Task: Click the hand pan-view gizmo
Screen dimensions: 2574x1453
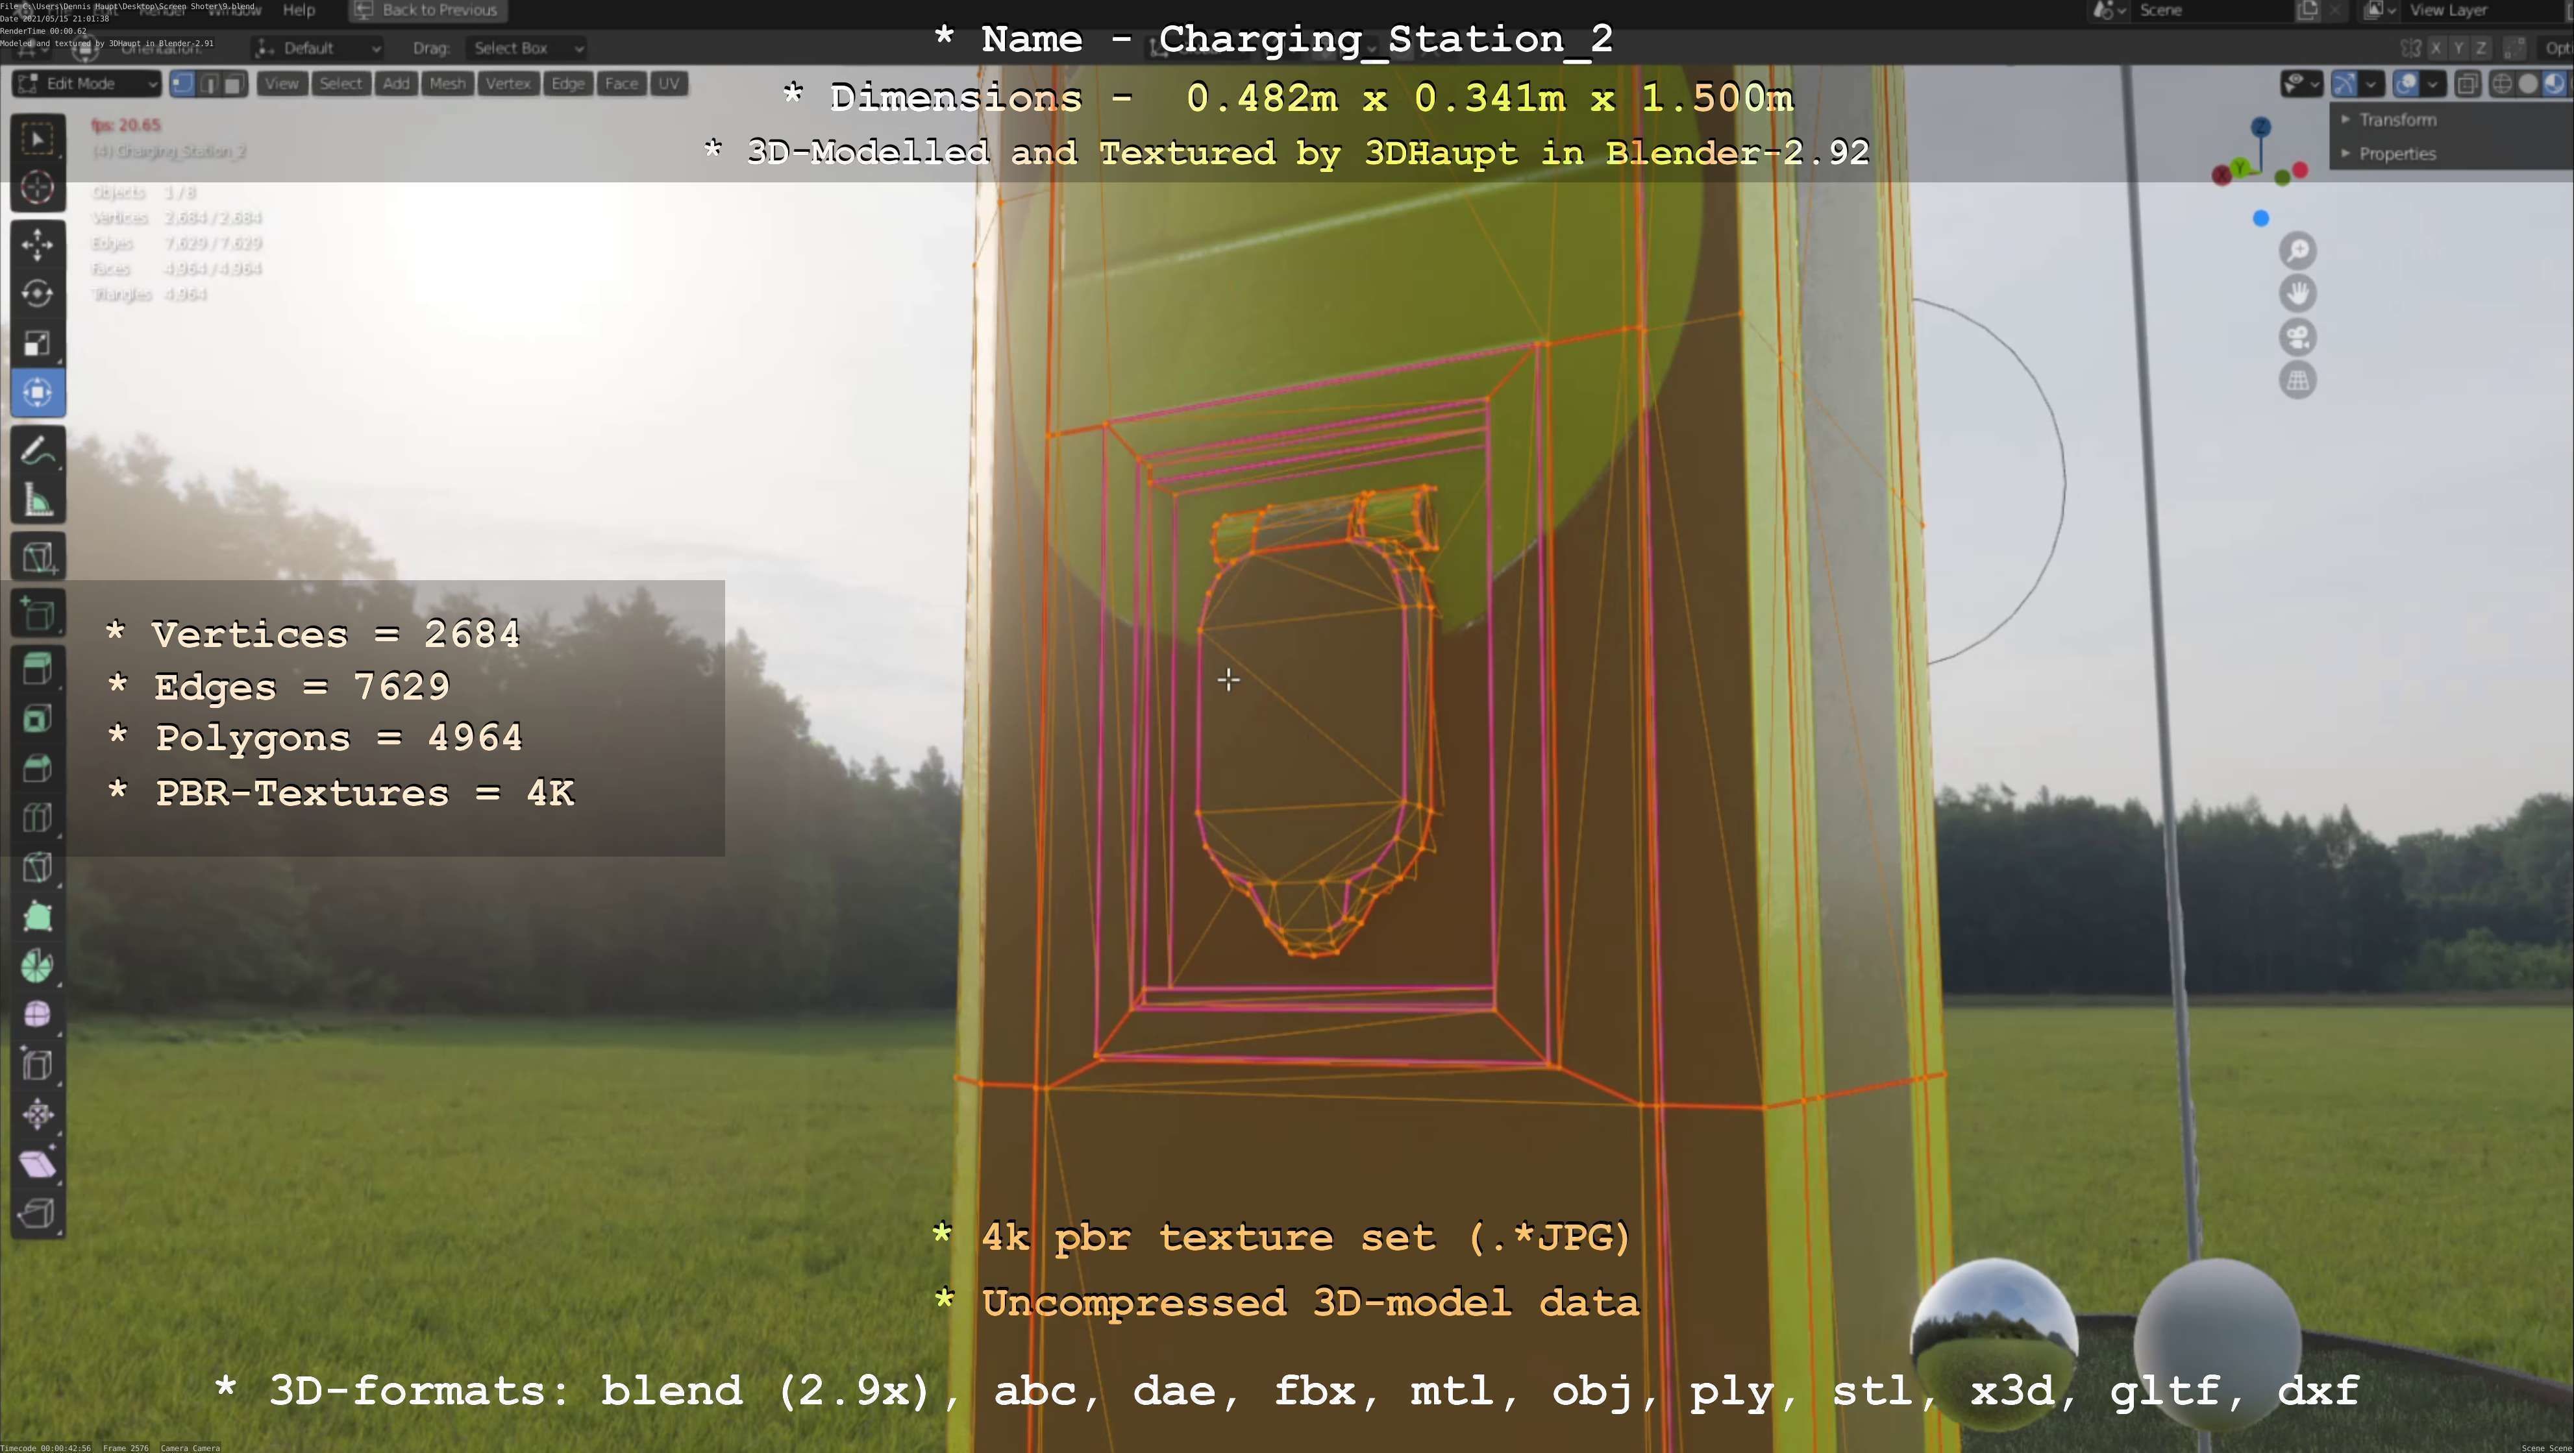Action: click(2297, 293)
